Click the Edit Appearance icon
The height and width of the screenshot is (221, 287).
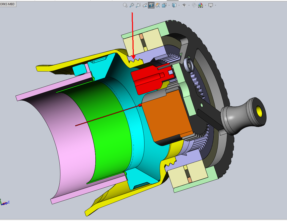point(194,5)
